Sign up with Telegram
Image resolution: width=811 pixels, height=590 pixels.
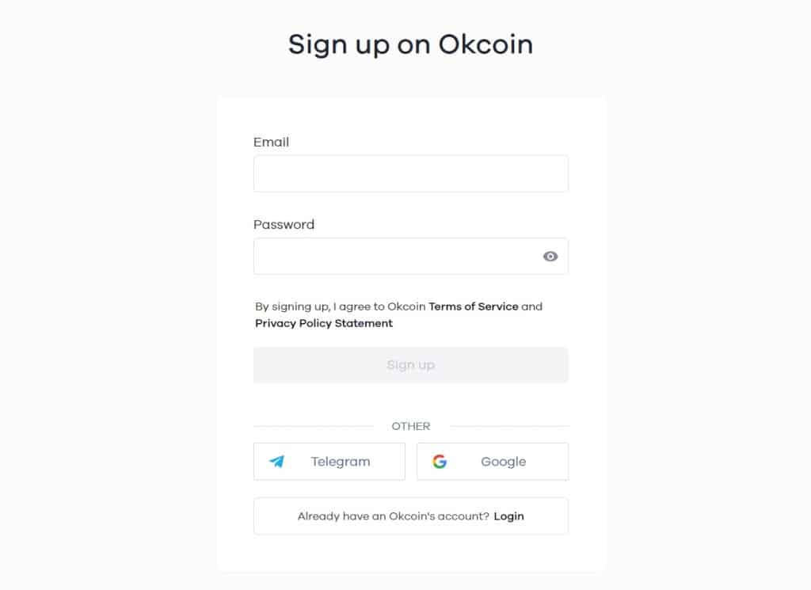click(x=329, y=461)
